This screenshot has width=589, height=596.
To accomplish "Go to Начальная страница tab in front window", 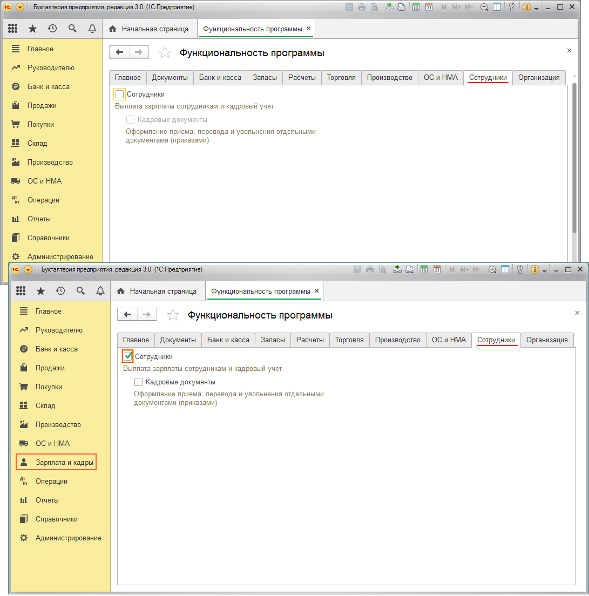I will 158,291.
